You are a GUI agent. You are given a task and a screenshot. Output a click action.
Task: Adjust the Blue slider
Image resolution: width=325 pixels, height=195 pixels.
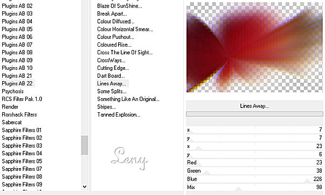point(254,179)
